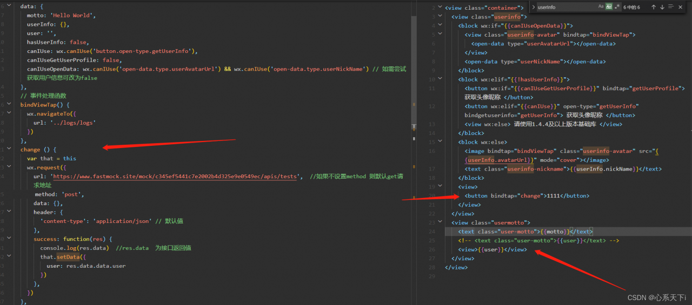Click the text class="user-motto" {{motto}} line
This screenshot has width=692, height=305.
pos(525,232)
